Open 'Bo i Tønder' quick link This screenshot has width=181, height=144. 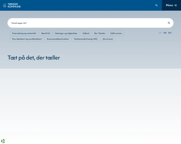click(x=100, y=33)
